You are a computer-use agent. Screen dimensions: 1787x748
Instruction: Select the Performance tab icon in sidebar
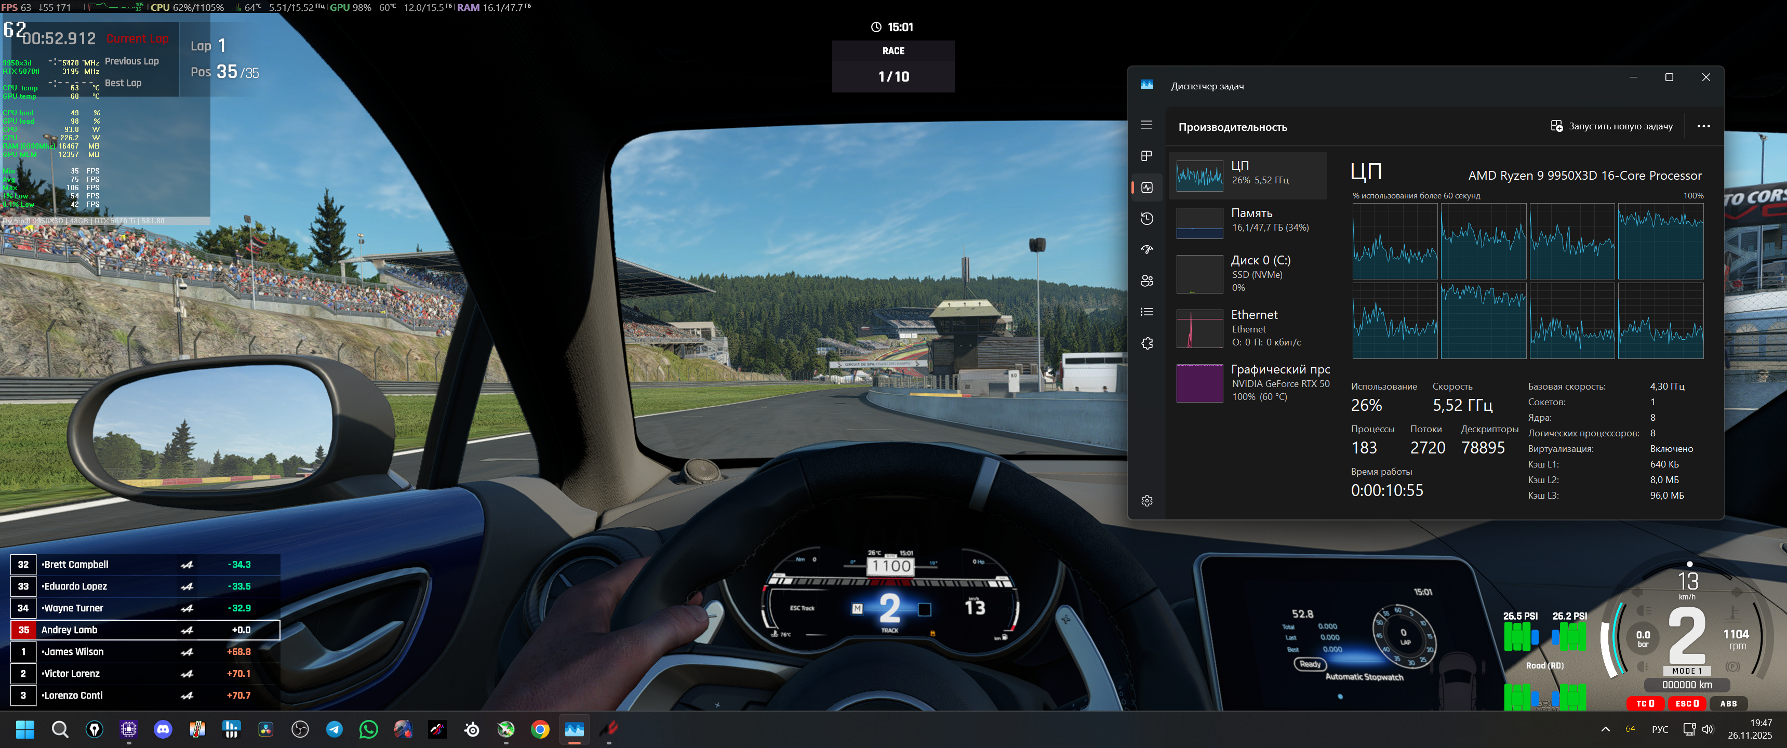[x=1146, y=188]
